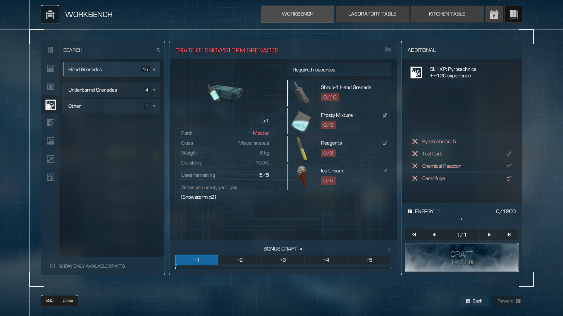Click the flag icon on recipe title

388,50
